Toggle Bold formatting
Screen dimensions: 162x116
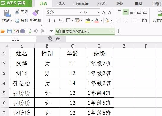[x=49, y=20]
